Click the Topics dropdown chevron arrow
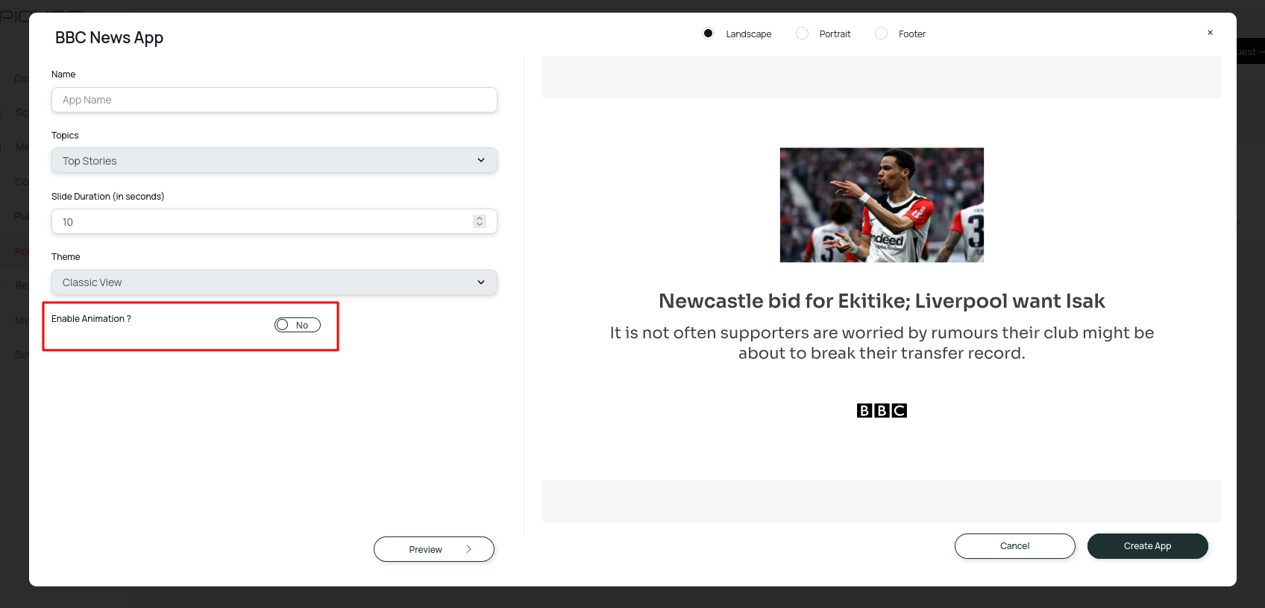Image resolution: width=1265 pixels, height=608 pixels. (x=481, y=160)
